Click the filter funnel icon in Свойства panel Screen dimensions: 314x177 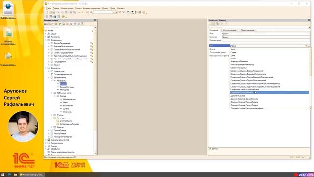pos(217,24)
